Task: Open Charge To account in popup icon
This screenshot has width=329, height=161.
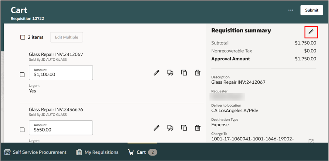Action: click(x=311, y=141)
